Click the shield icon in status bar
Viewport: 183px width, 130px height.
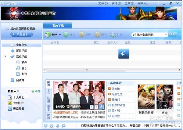coord(46,126)
